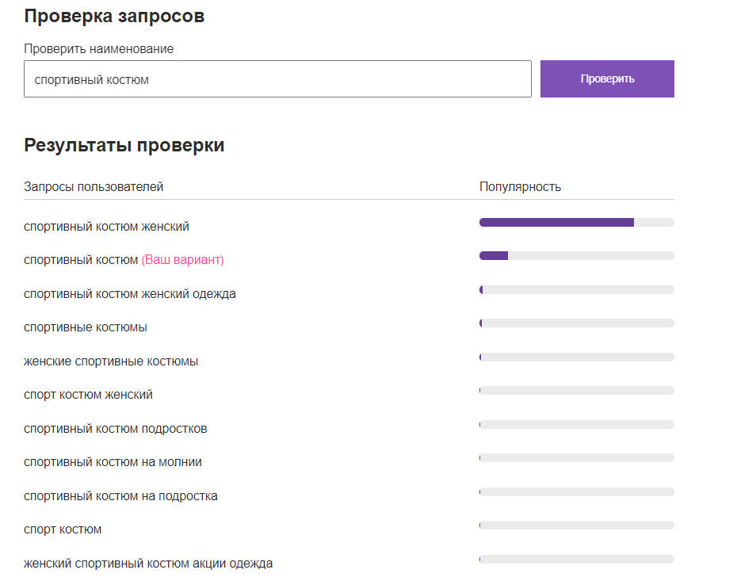Click the 'спортивные костюмы' query
This screenshot has width=737, height=585.
[86, 327]
